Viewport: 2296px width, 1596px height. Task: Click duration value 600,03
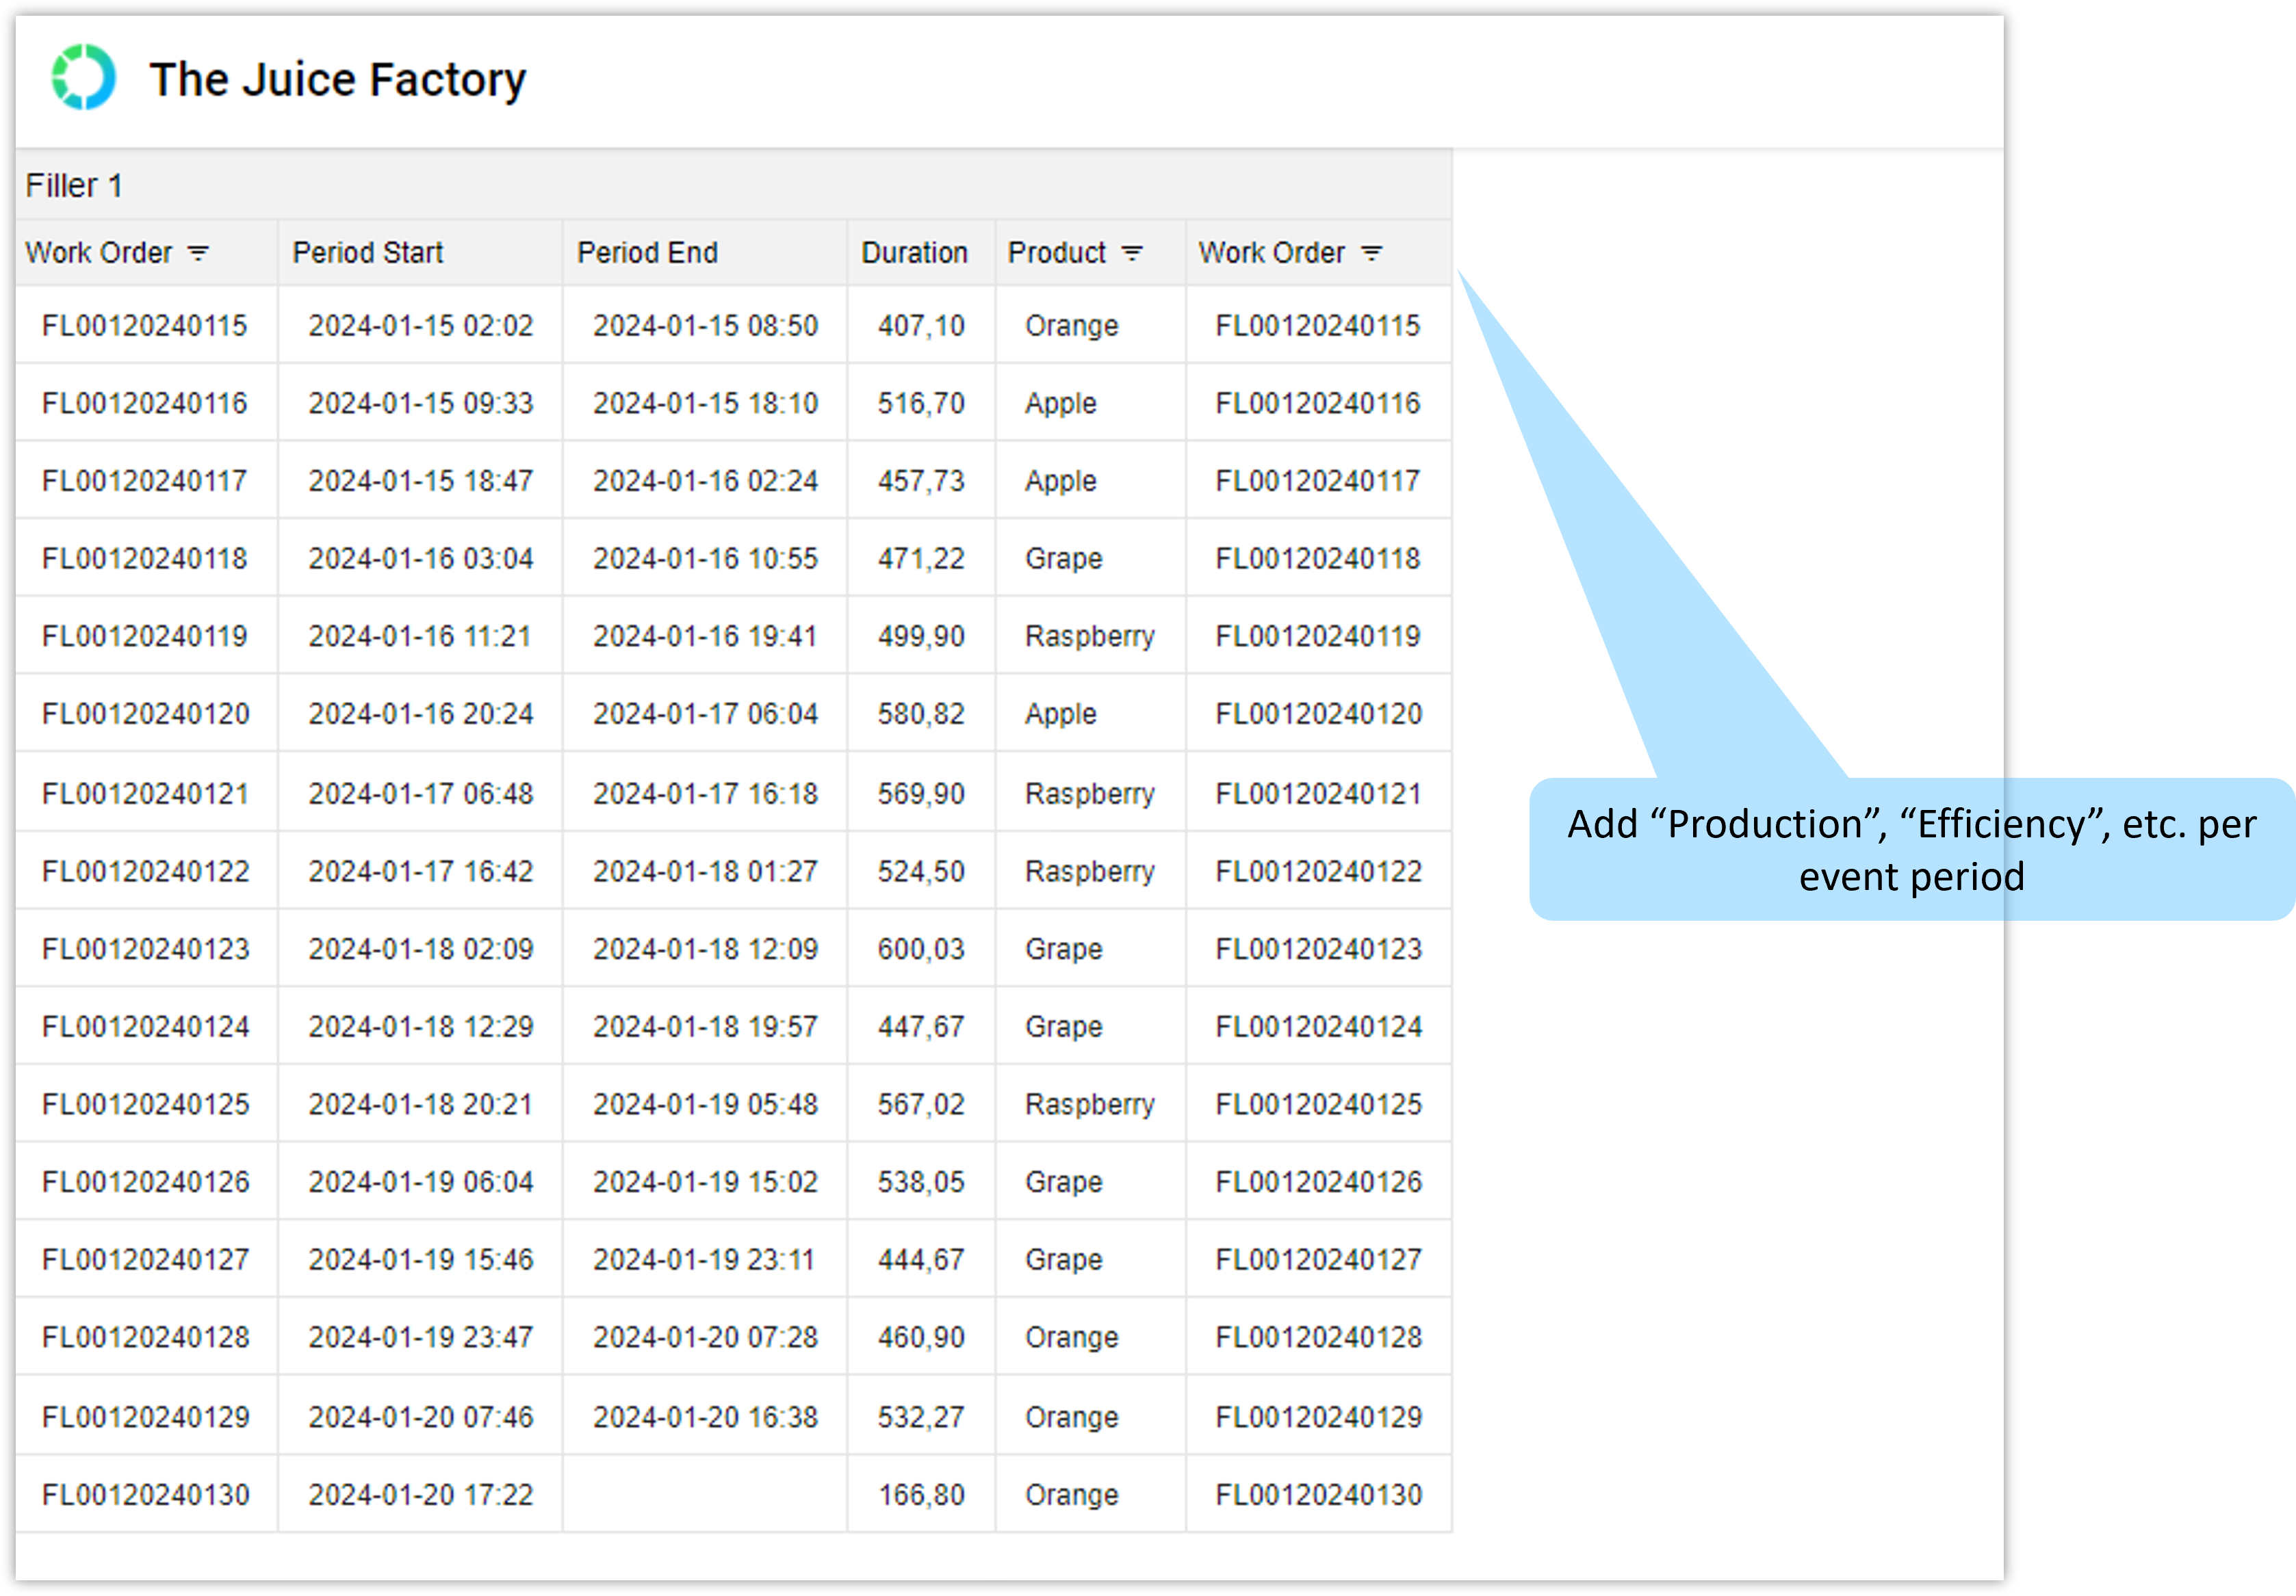pos(921,950)
